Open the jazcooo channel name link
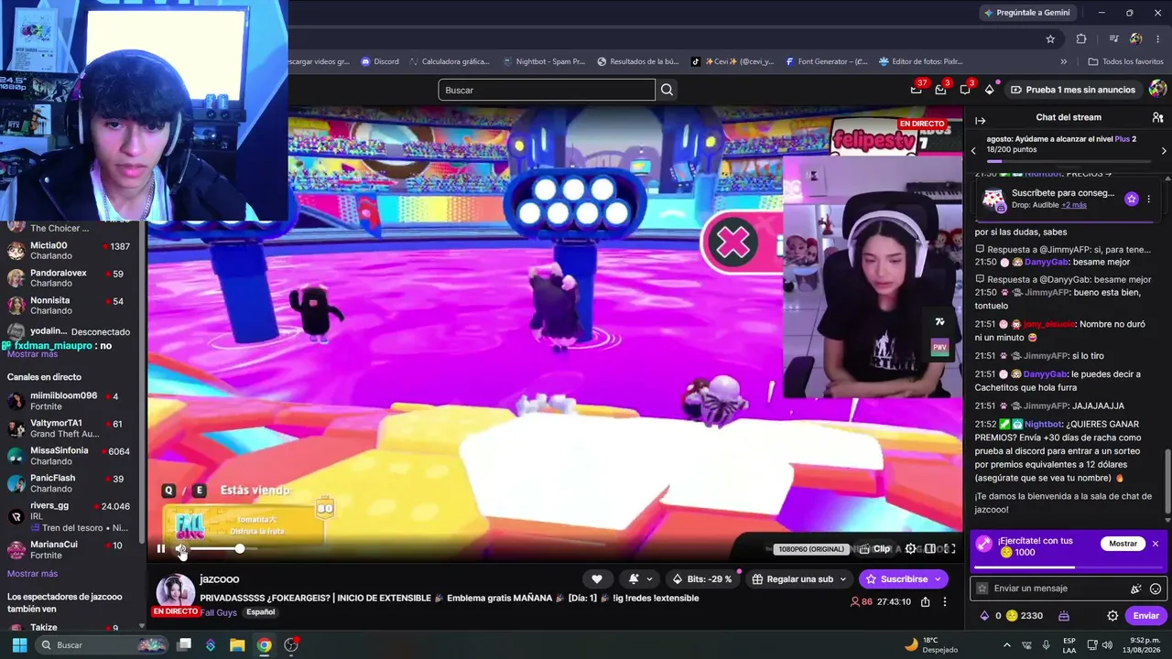The height and width of the screenshot is (659, 1172). click(220, 579)
